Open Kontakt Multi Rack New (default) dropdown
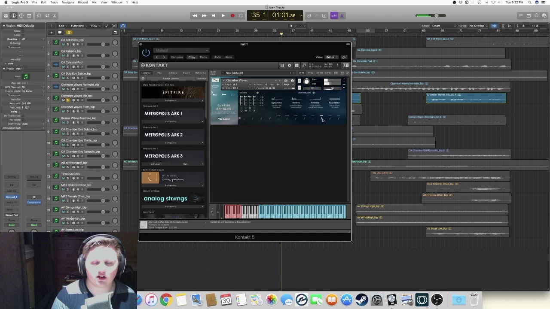This screenshot has height=309, width=550. click(258, 73)
